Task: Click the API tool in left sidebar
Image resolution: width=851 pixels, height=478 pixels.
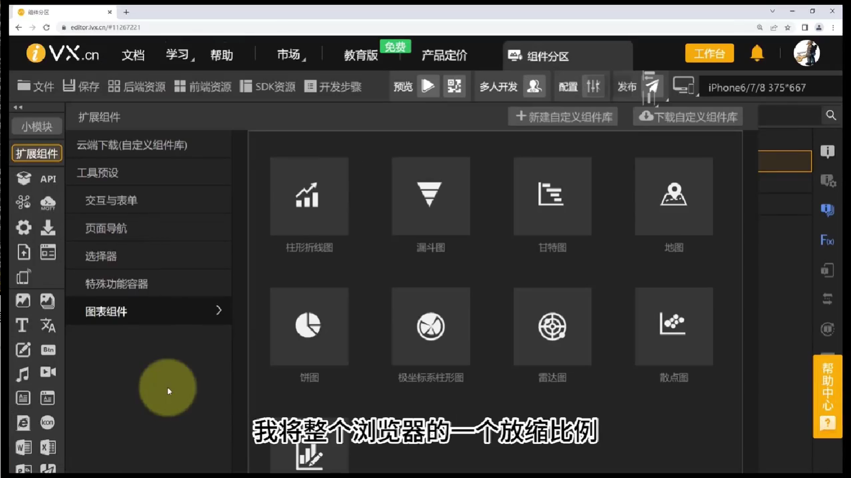Action: tap(48, 179)
